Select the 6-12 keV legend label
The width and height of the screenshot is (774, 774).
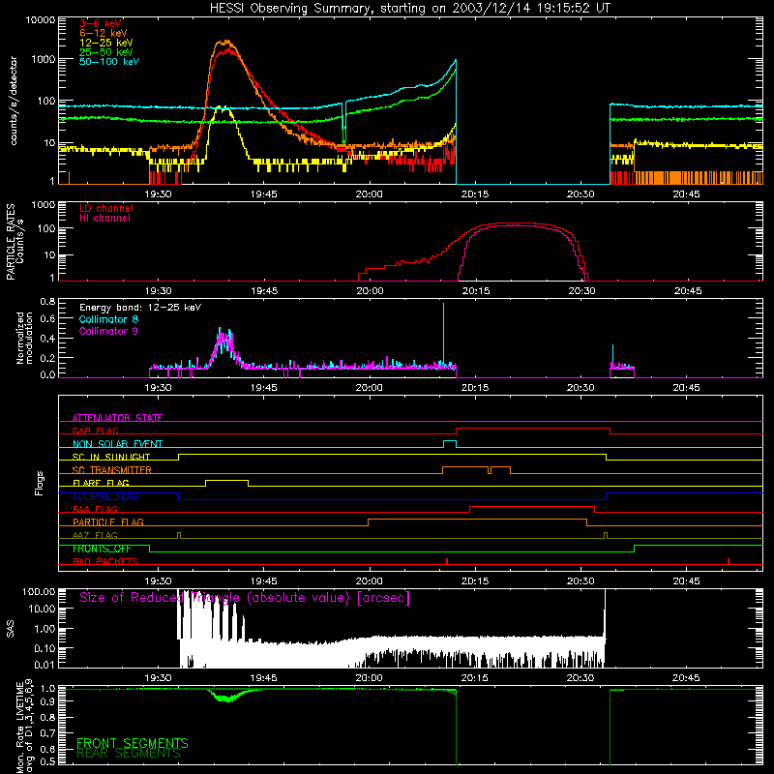point(104,33)
